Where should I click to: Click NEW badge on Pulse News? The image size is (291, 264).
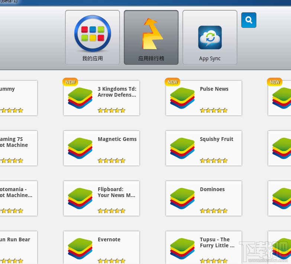click(x=172, y=82)
